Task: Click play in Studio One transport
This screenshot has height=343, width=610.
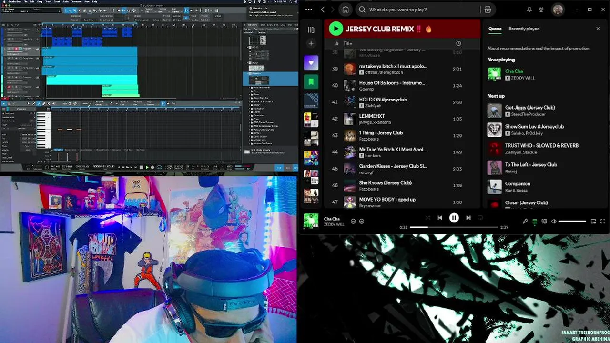Action: click(x=147, y=167)
